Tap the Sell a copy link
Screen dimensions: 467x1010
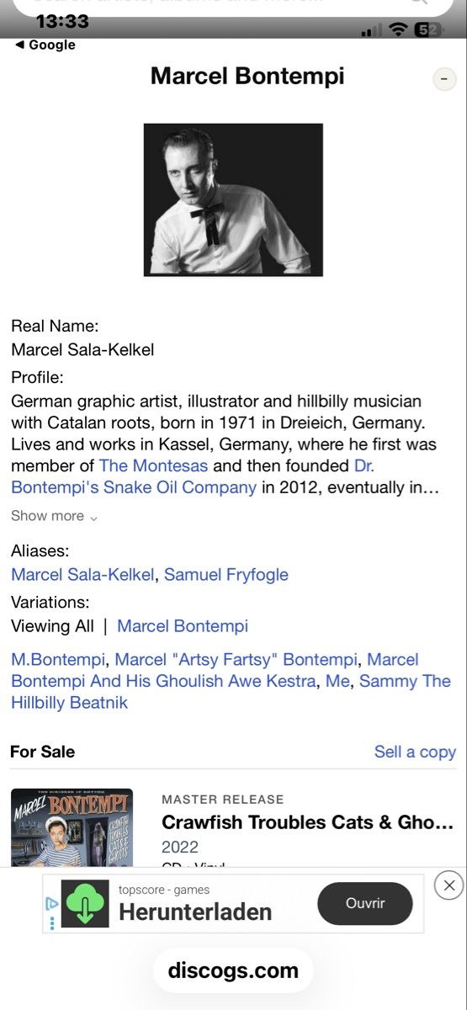(415, 752)
